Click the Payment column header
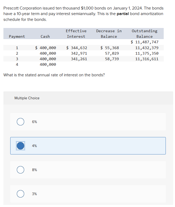 17,36
